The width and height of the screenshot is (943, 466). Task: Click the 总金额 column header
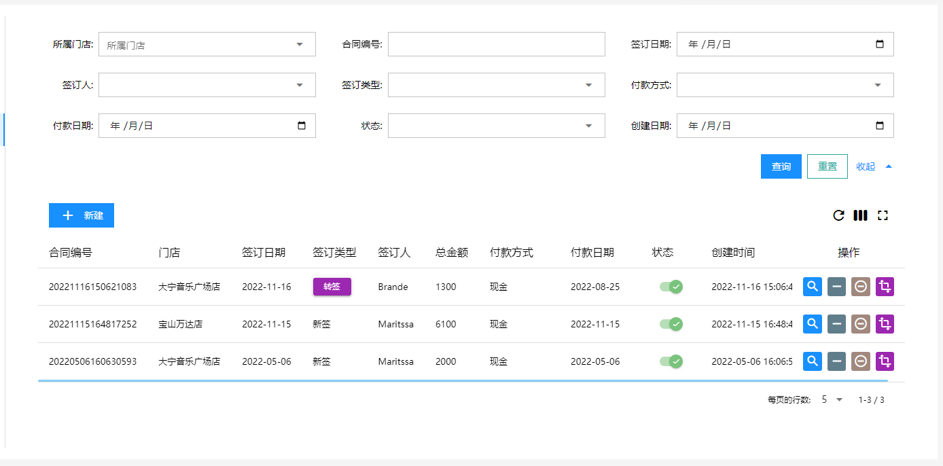[x=452, y=253]
